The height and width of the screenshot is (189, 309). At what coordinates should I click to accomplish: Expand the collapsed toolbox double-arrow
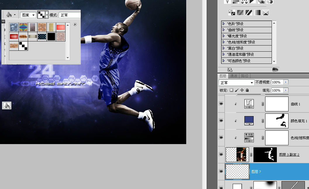click(x=3, y=21)
